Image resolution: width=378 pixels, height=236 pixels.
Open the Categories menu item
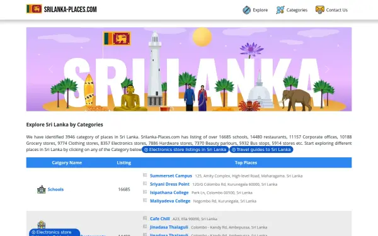pyautogui.click(x=297, y=10)
